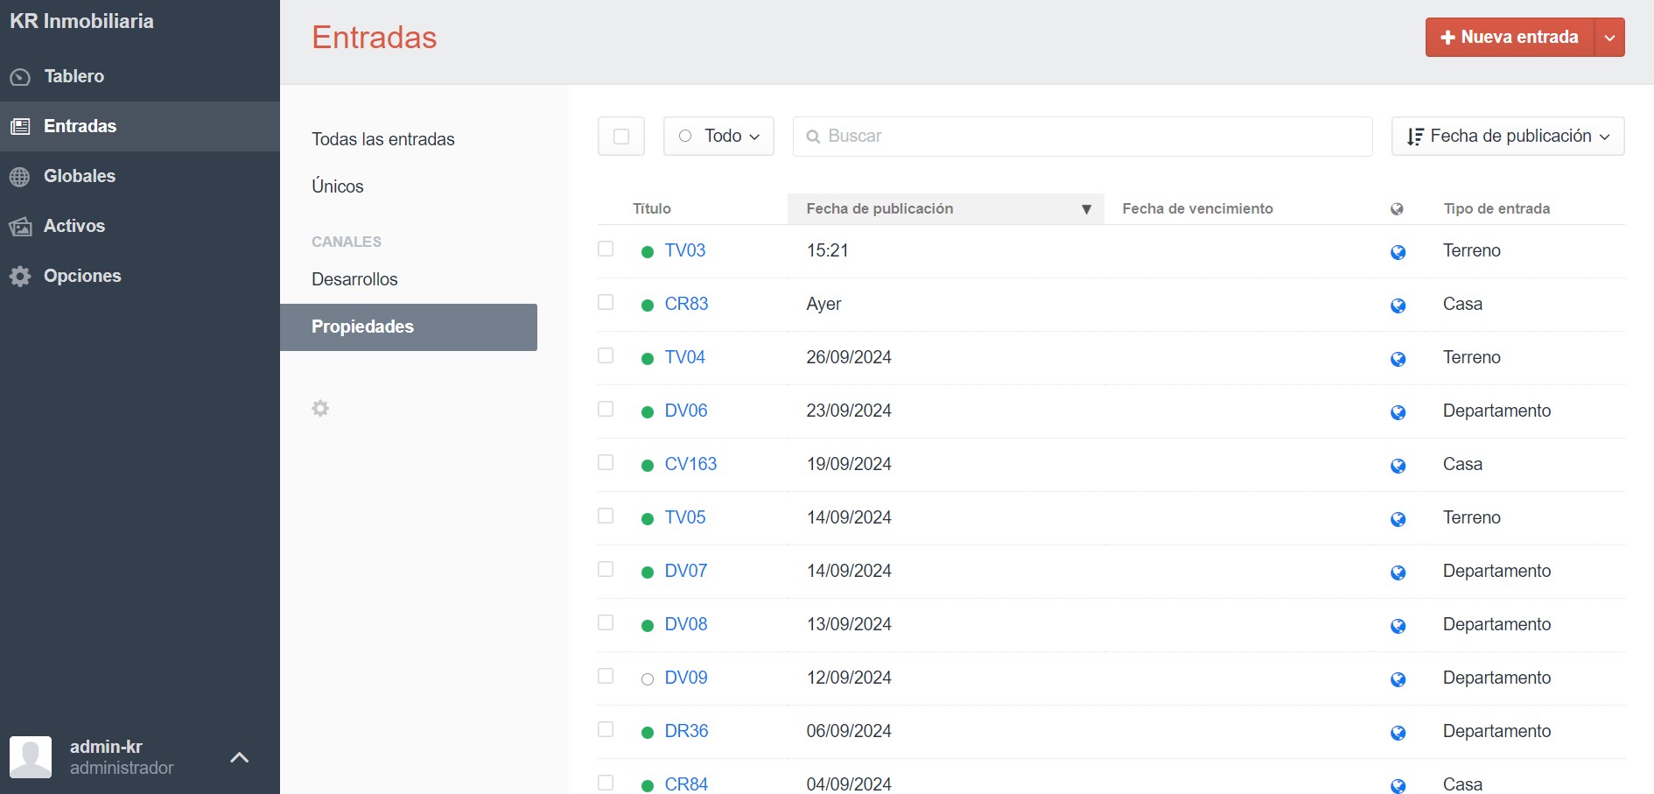This screenshot has width=1654, height=794.
Task: Open the CR83 entry link
Action: [x=686, y=304]
